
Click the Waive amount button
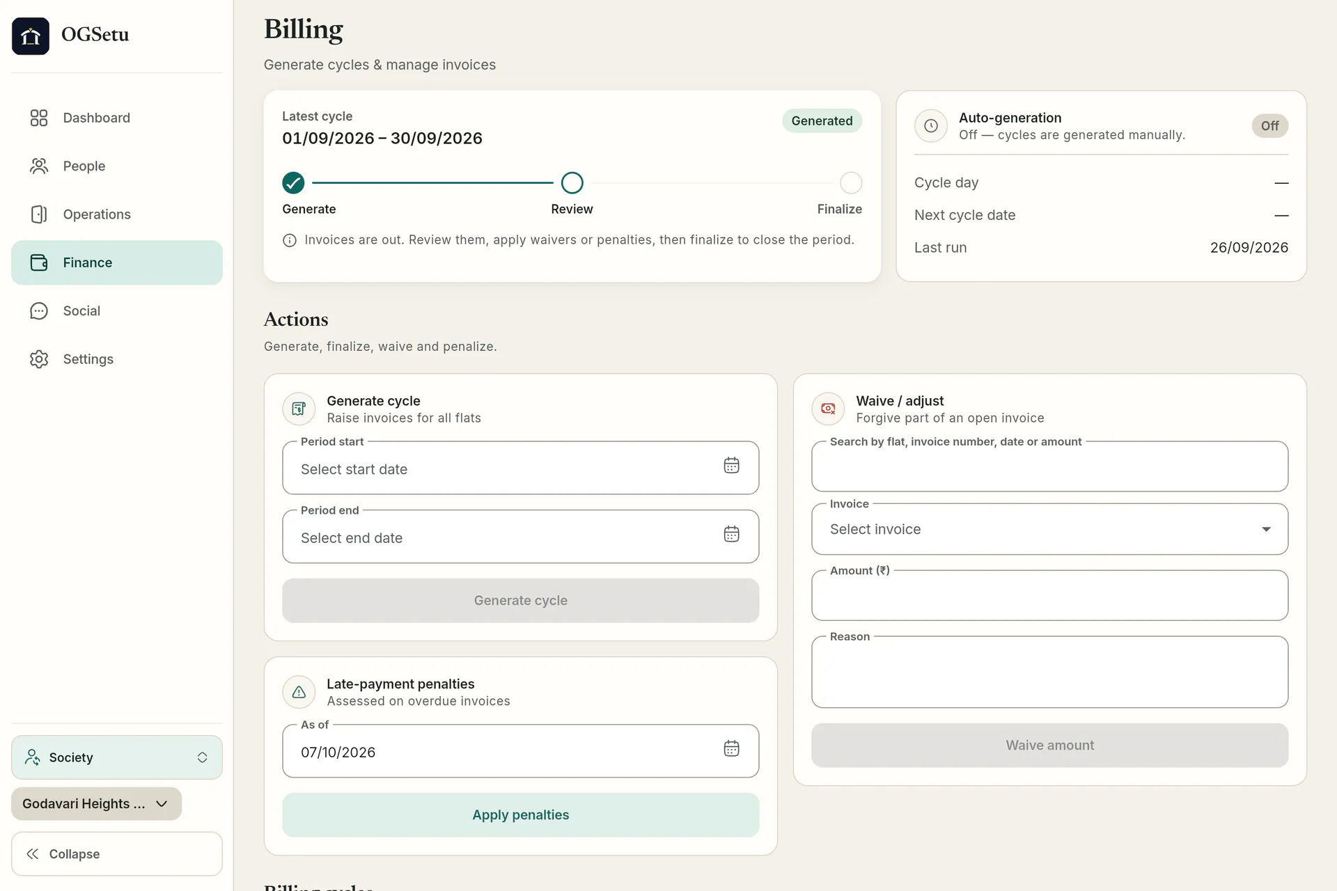click(1049, 746)
